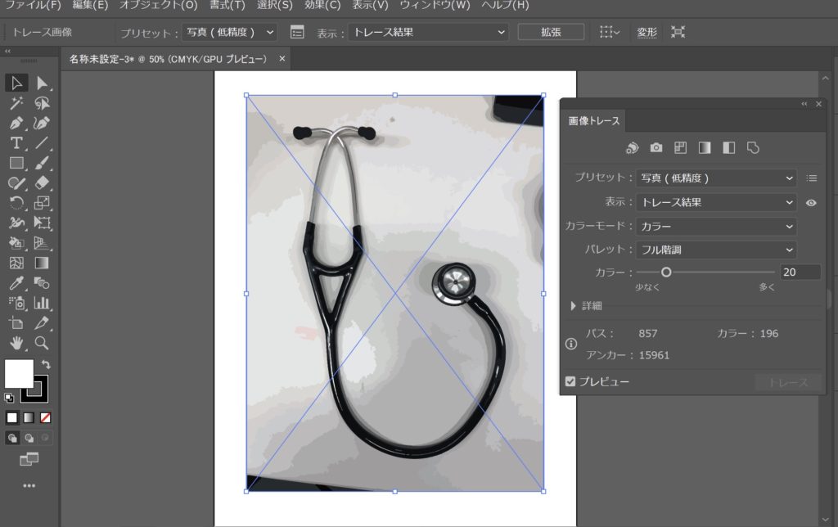
Task: Open the オブジェクト(O) menu
Action: coord(158,6)
